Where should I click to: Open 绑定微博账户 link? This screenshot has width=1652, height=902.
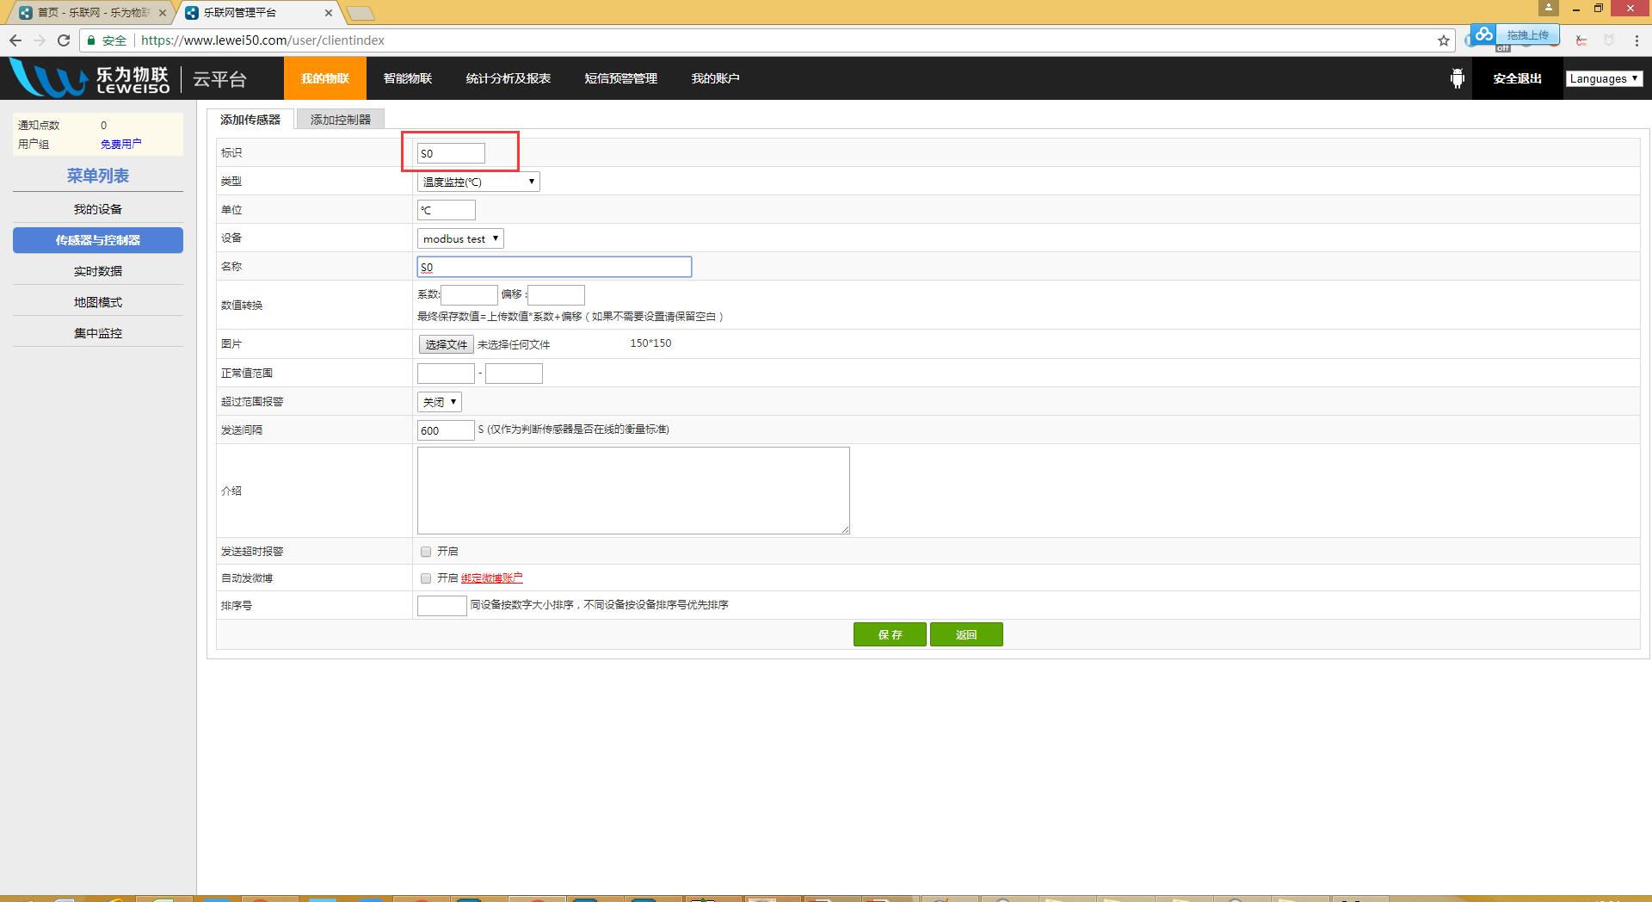(x=492, y=578)
